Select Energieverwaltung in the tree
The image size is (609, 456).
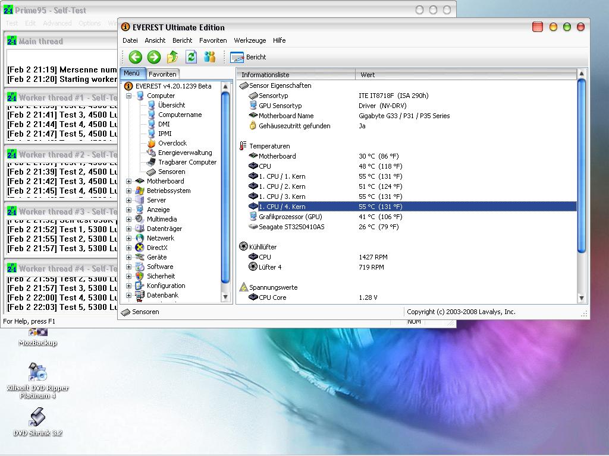tap(185, 153)
